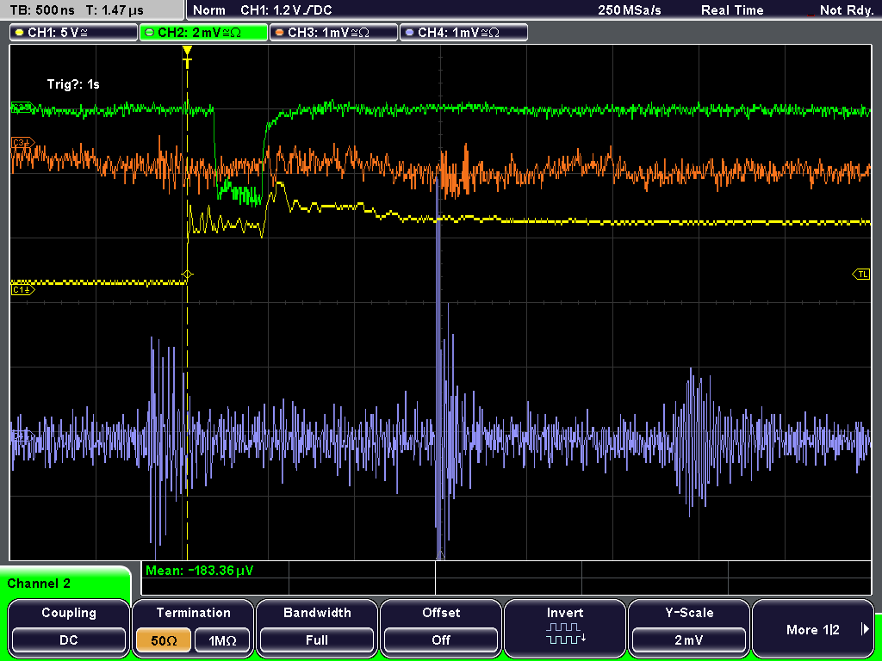The image size is (882, 661).
Task: Click the C3 ground level marker
Action: [x=23, y=144]
